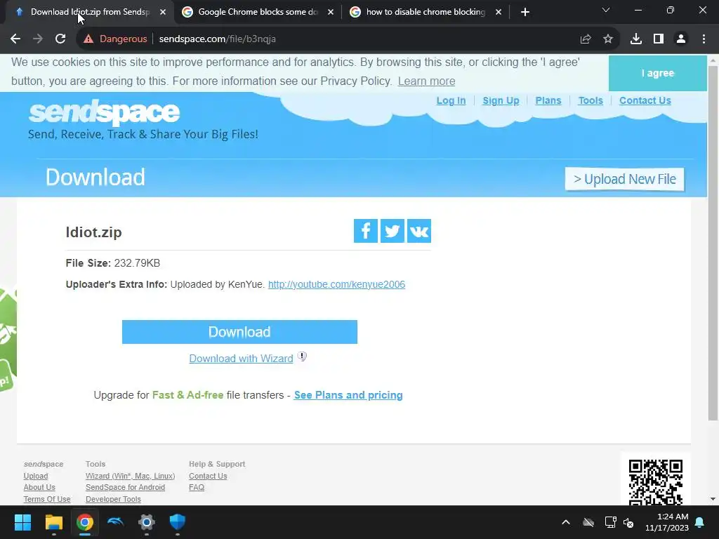Open a new browser tab
The width and height of the screenshot is (719, 539).
pos(525,12)
